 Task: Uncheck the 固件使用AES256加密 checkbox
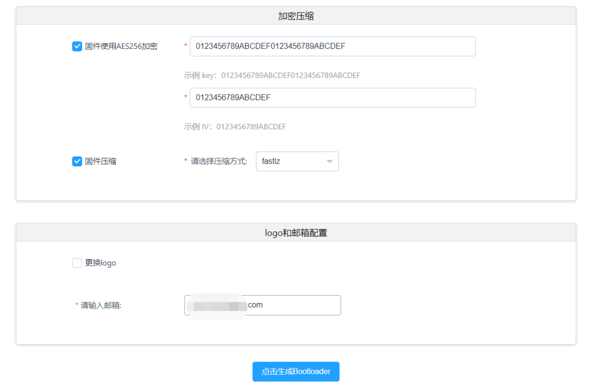76,46
